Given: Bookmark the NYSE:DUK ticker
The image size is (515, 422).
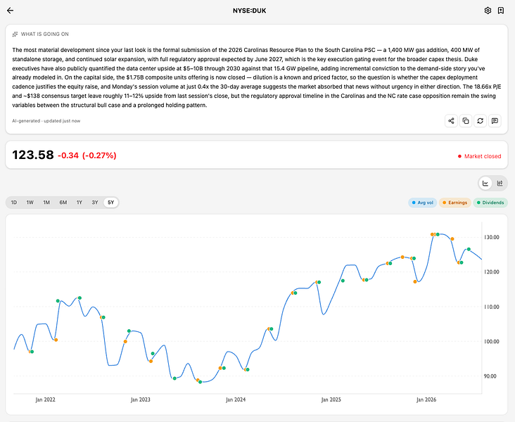Looking at the screenshot, I should (x=500, y=11).
